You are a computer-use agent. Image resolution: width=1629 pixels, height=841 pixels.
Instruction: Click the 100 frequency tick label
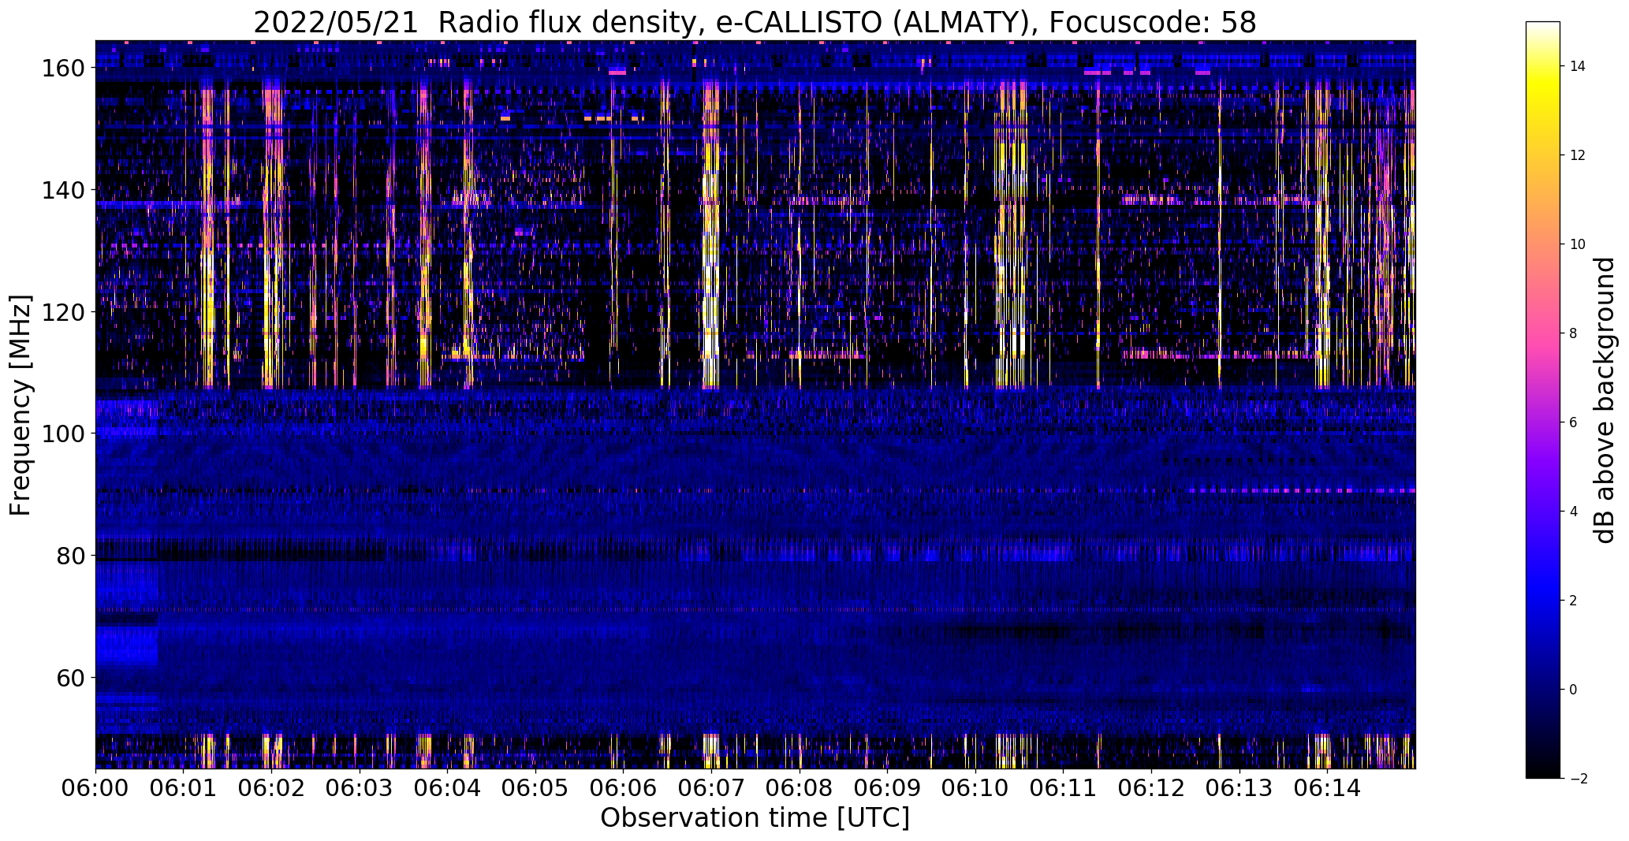point(62,434)
